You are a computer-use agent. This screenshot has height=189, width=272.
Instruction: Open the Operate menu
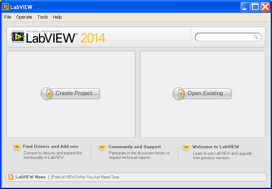click(24, 17)
